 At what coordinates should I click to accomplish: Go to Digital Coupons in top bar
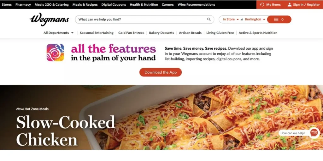(114, 4)
